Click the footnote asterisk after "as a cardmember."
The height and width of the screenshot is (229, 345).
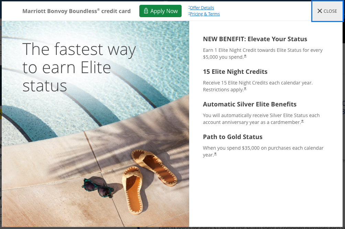coord(302,122)
